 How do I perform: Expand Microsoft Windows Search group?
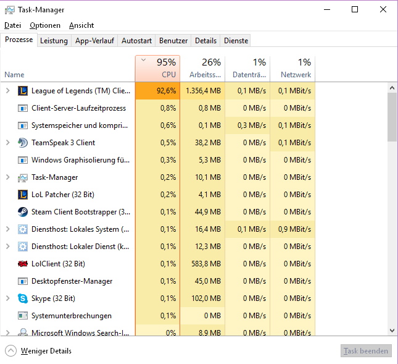click(8, 332)
